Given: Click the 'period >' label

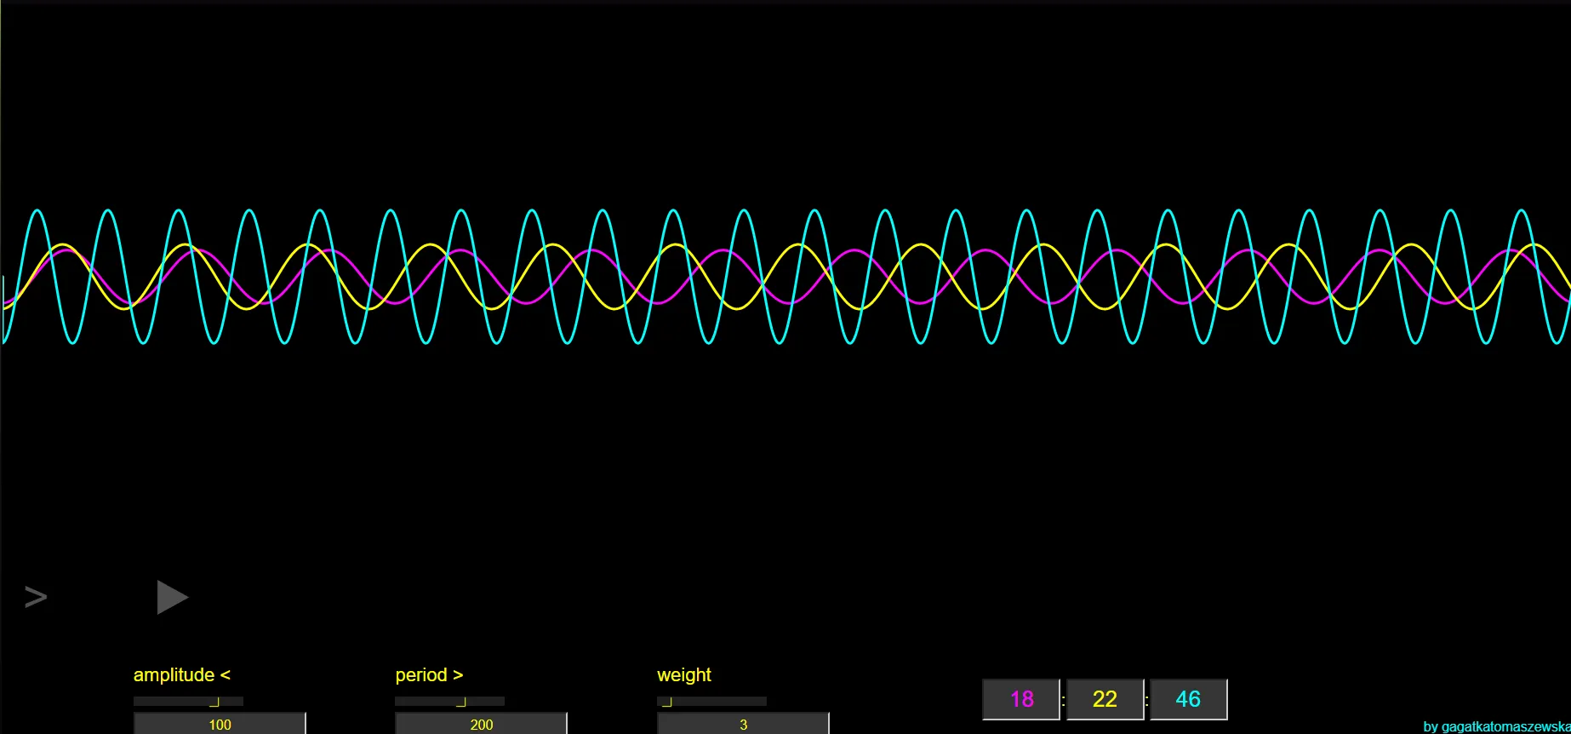Looking at the screenshot, I should [429, 675].
